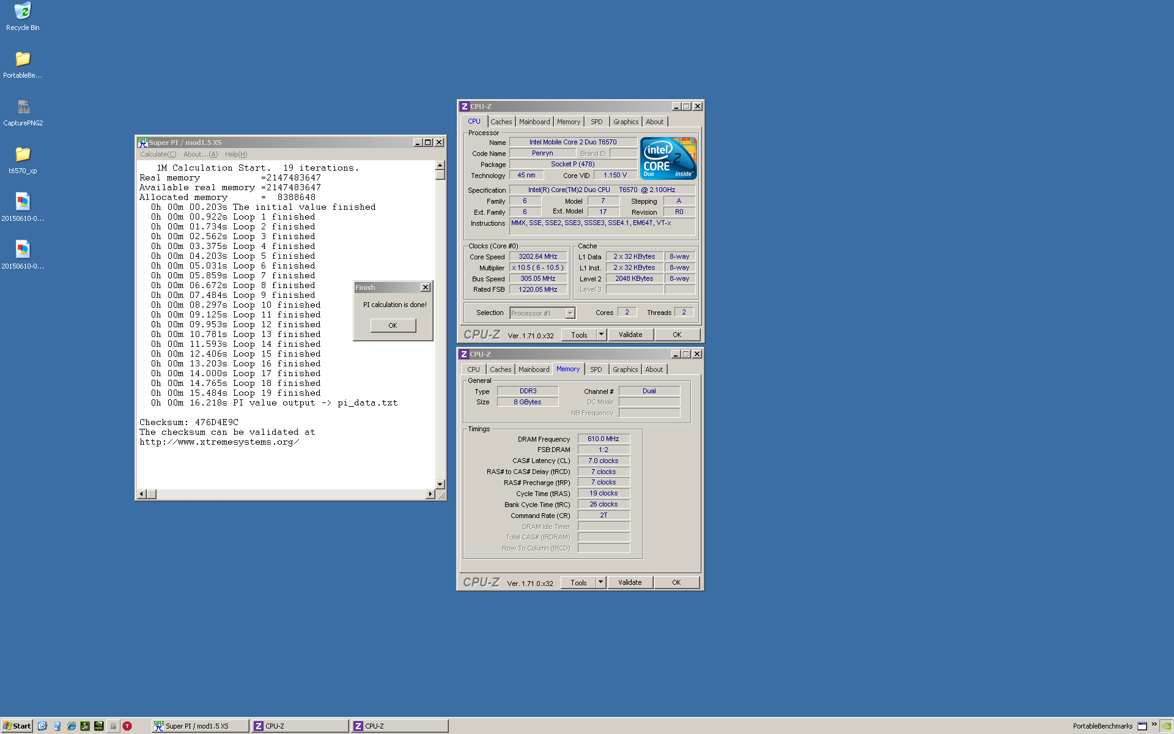This screenshot has height=734, width=1174.
Task: Click the bottom CPU-Z title bar Z icon
Action: pos(464,354)
